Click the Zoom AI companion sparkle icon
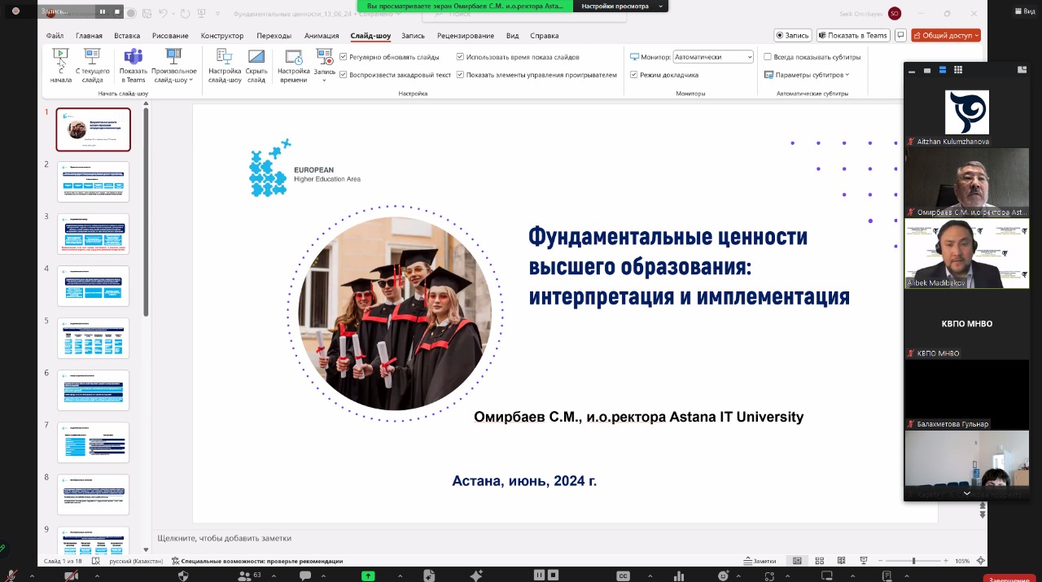This screenshot has width=1042, height=582. (477, 575)
